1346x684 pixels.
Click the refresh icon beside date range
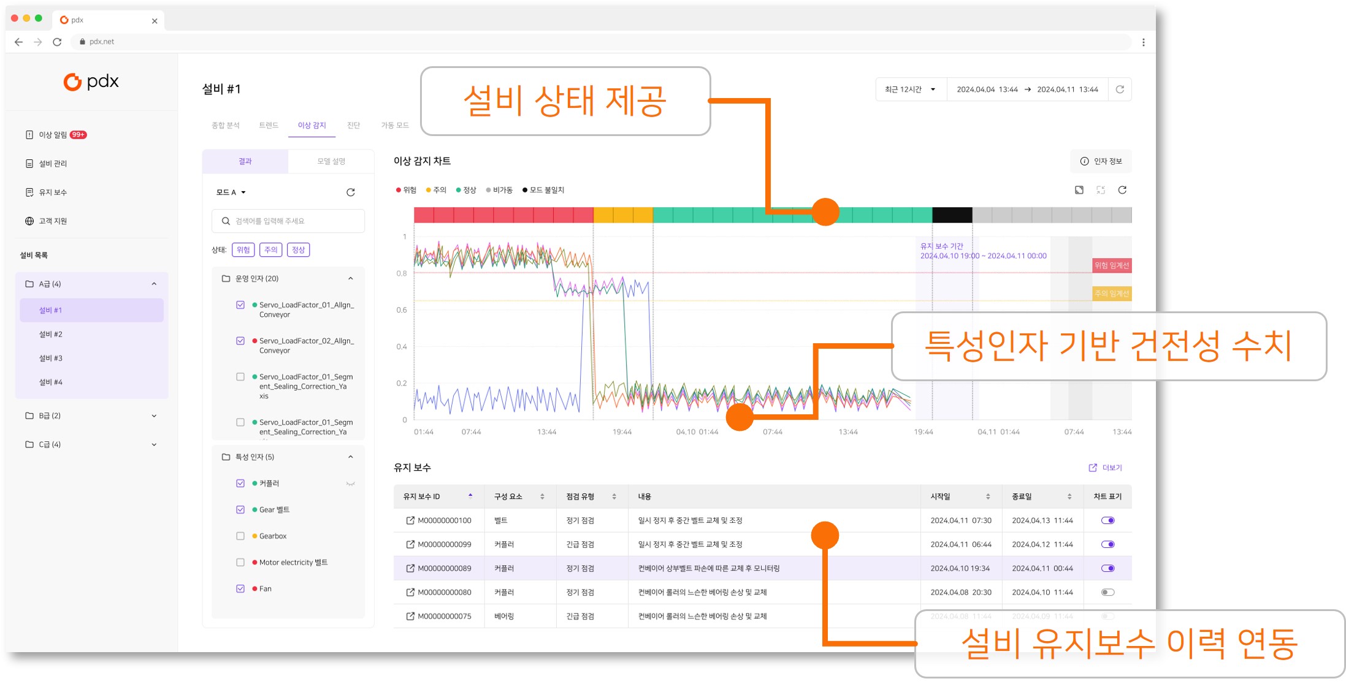(x=1119, y=89)
